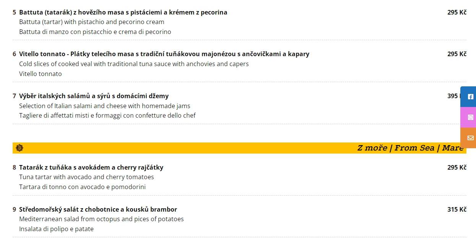This screenshot has width=476, height=238.
Task: Click the 'Insalata di polipo e patate' line
Action: tap(56, 229)
